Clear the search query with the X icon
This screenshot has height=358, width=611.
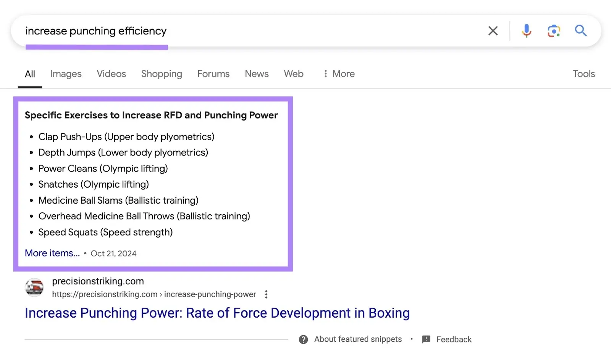493,31
